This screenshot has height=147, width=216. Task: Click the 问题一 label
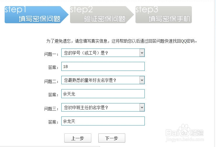click(51, 54)
